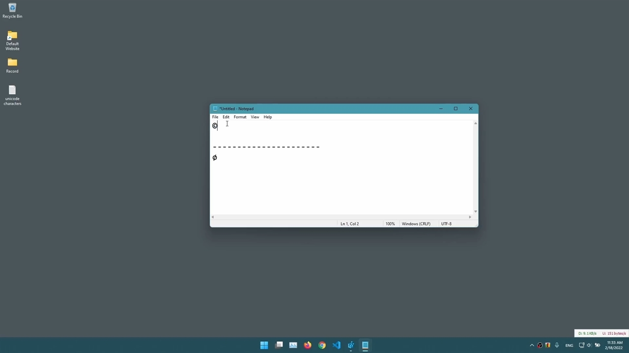Screen dimensions: 629x353
Task: Launch Firefox from the taskbar
Action: tap(308, 345)
